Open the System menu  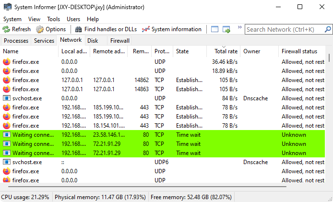point(12,19)
